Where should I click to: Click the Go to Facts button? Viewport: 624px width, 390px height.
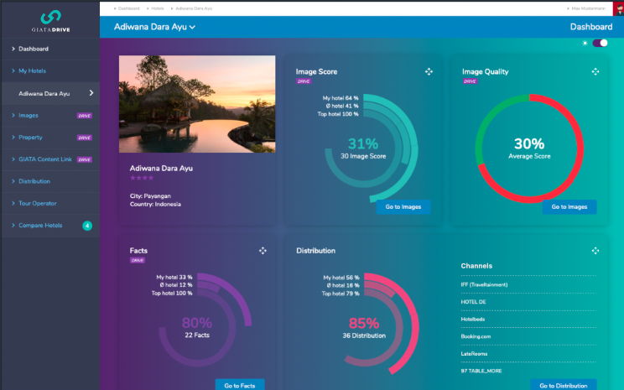[x=239, y=385]
